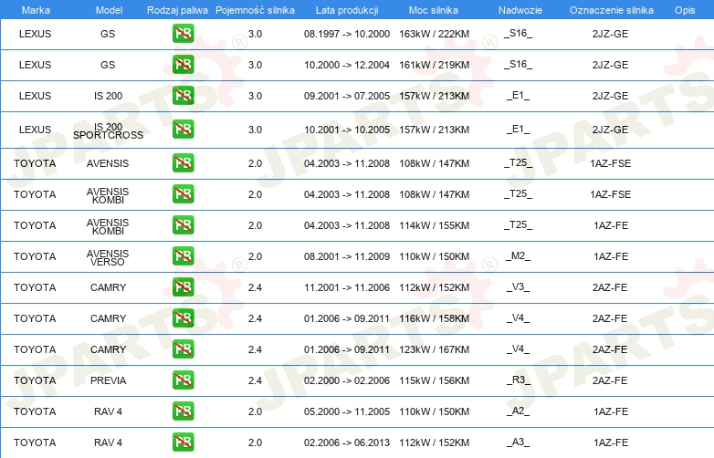The width and height of the screenshot is (714, 458).
Task: Select the 2AZ-FE engine code in the Previa row
Action: click(610, 380)
